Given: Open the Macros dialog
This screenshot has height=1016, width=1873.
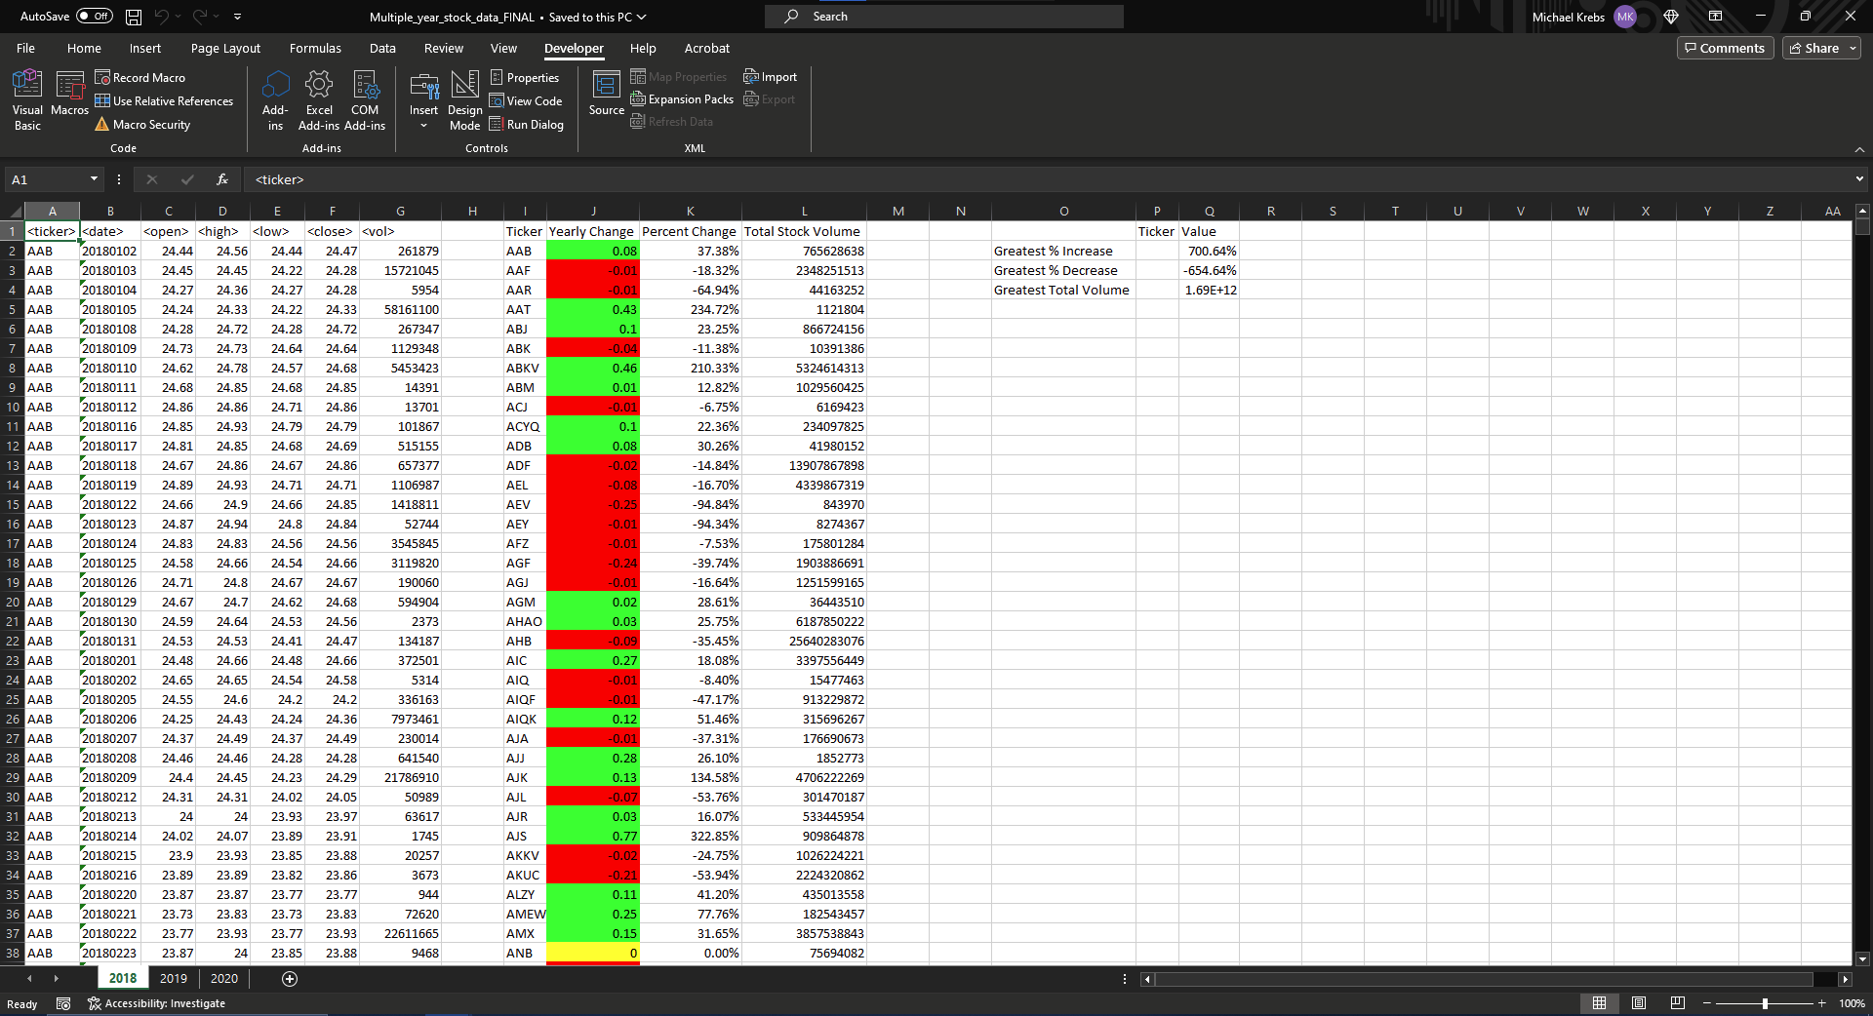Looking at the screenshot, I should click(68, 98).
